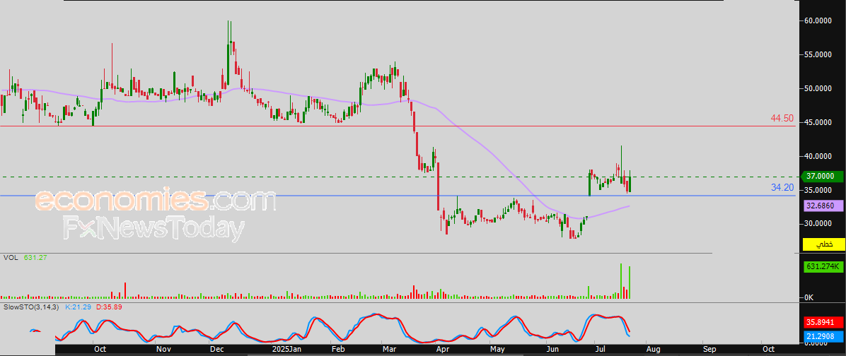Click the D:35.89 stochastic value
This screenshot has height=356, width=846.
(108, 307)
